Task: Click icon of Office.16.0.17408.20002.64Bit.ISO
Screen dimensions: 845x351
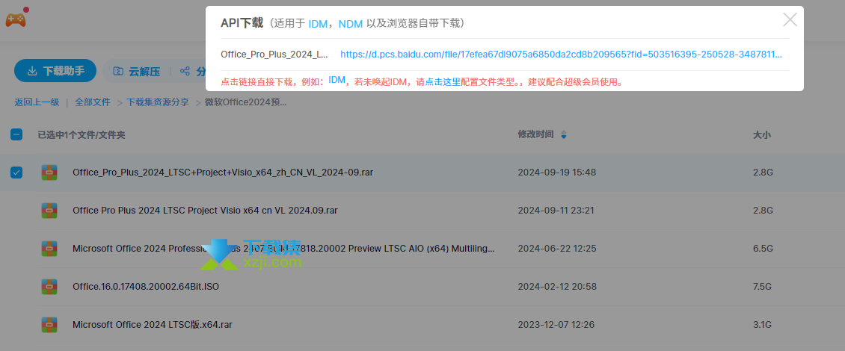Action: [49, 286]
